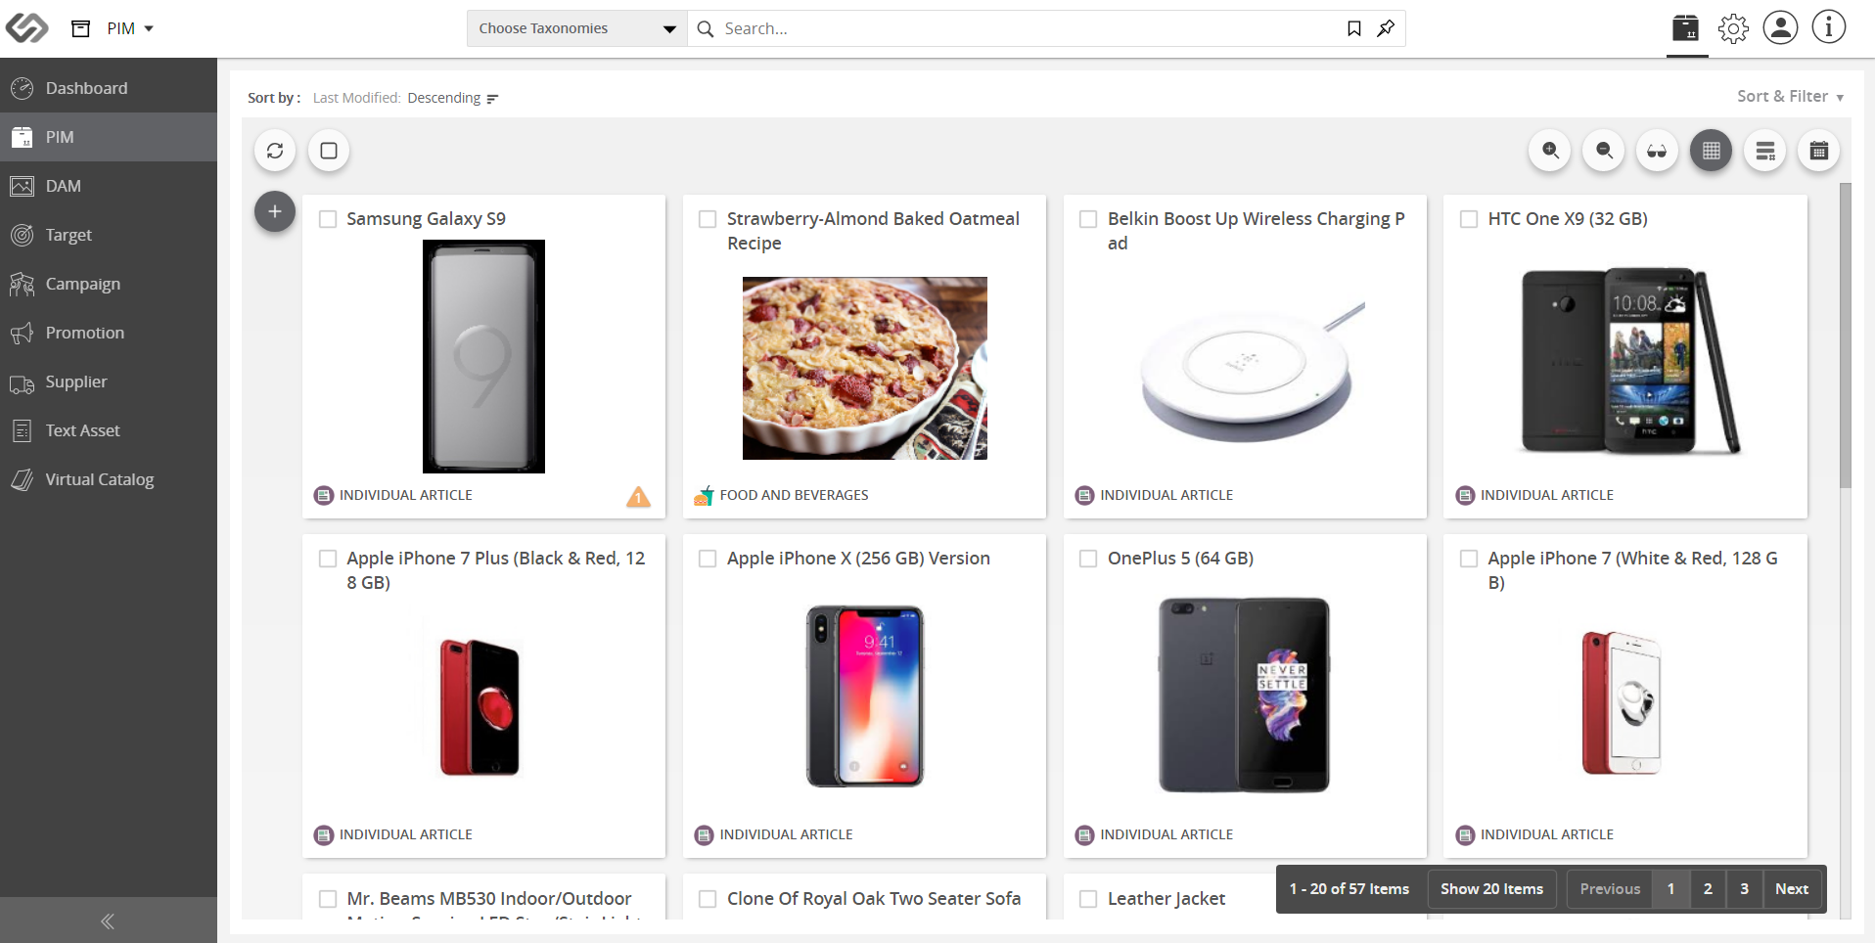Toggle the descending sort order icon
The width and height of the screenshot is (1875, 943).
(x=492, y=99)
